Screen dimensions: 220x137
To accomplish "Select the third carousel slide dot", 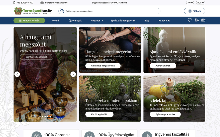I will [45, 116].
